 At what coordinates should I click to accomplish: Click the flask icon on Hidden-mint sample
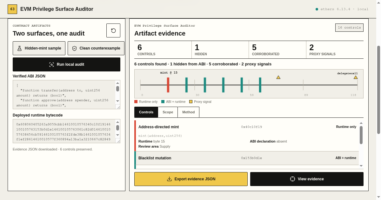(x=19, y=48)
